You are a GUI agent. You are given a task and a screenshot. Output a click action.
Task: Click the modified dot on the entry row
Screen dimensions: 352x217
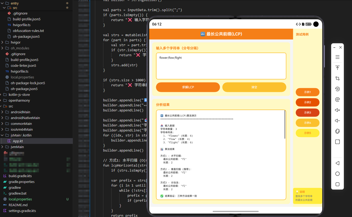click(x=67, y=3)
